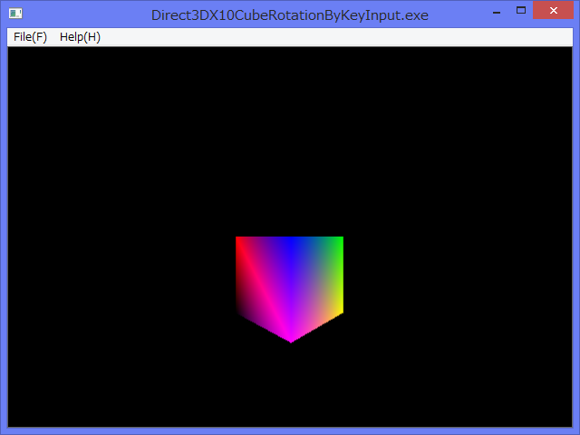Open the File(F) menu
Screen dimensions: 580x435
[30, 37]
